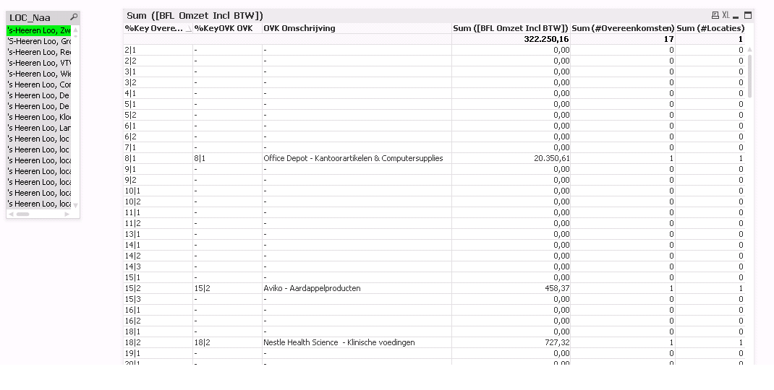The image size is (774, 390).
Task: Minimize the Sum table object
Action: [x=736, y=16]
